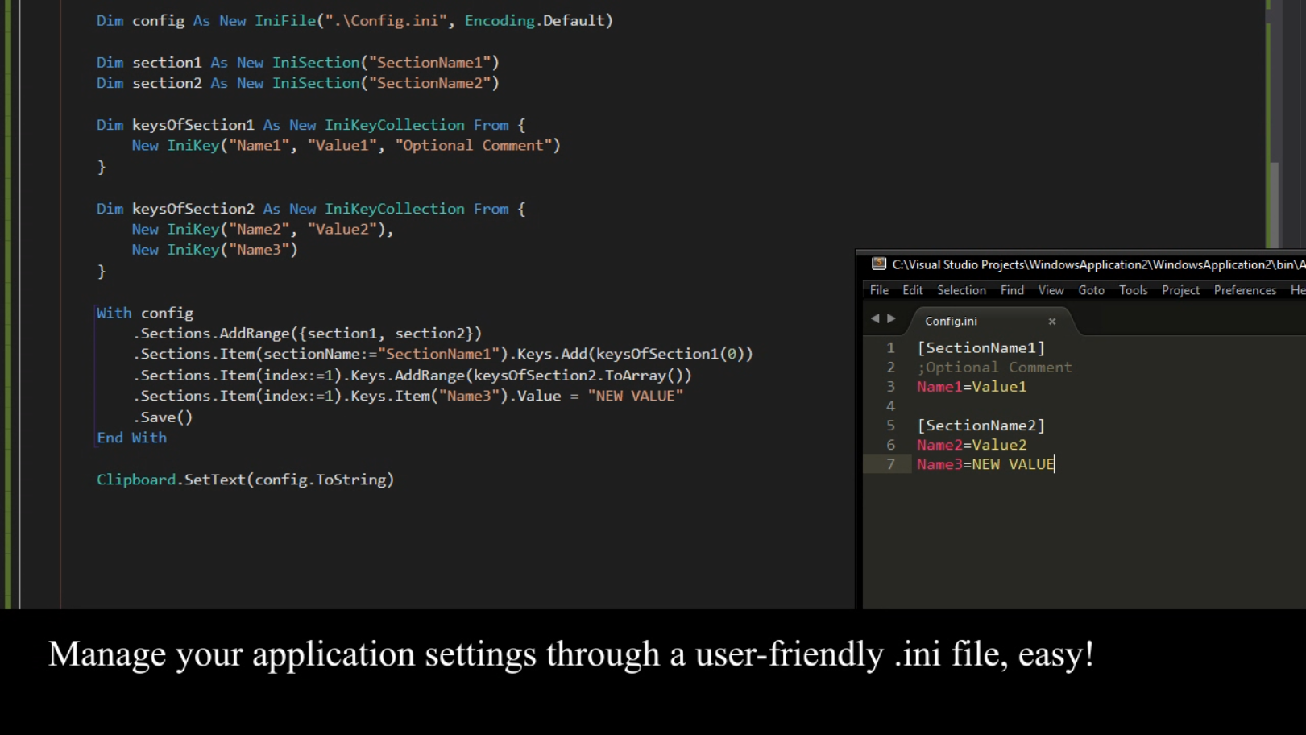Image resolution: width=1306 pixels, height=735 pixels.
Task: Click the back navigation arrow beside the tab bar
Action: 874,319
